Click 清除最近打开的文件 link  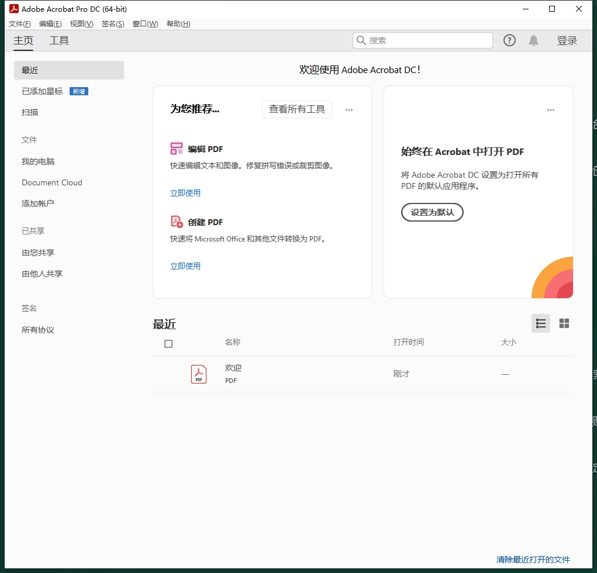click(533, 560)
